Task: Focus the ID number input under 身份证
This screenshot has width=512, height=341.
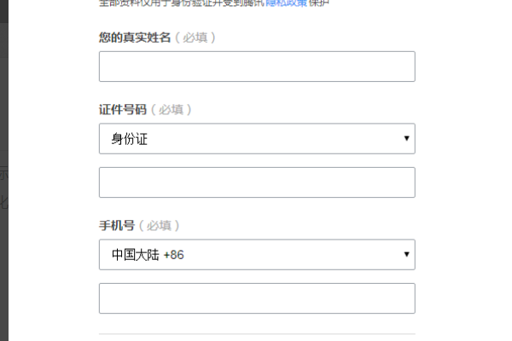Action: tap(256, 182)
